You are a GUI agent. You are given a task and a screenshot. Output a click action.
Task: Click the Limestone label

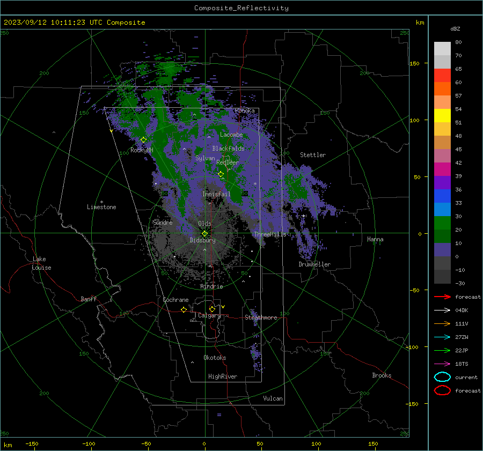coord(101,207)
